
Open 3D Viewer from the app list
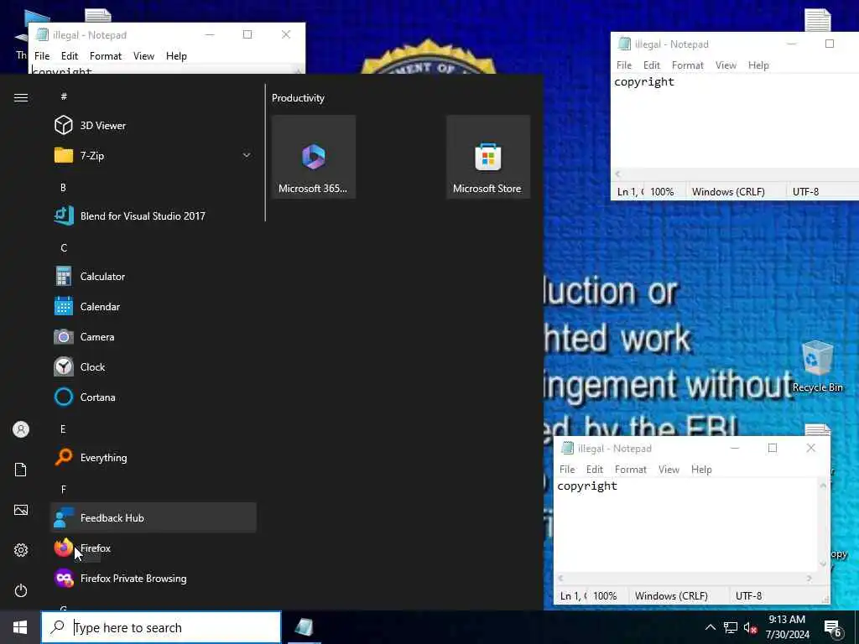pyautogui.click(x=154, y=126)
